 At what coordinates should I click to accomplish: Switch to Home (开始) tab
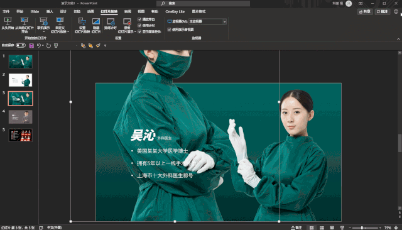(x=19, y=11)
